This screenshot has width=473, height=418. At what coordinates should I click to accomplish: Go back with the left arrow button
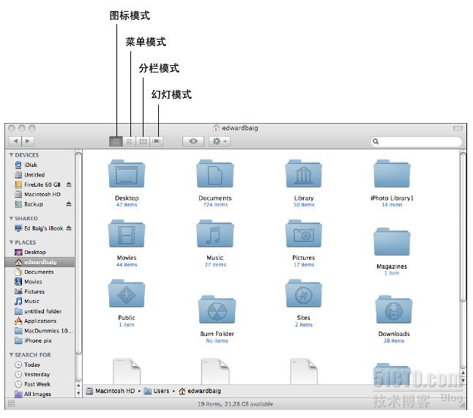pyautogui.click(x=15, y=141)
